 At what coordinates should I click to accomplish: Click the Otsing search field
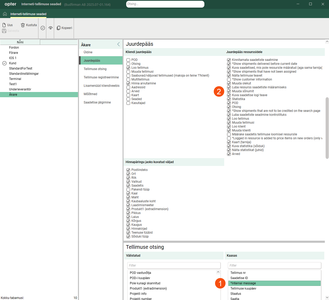(165, 4)
